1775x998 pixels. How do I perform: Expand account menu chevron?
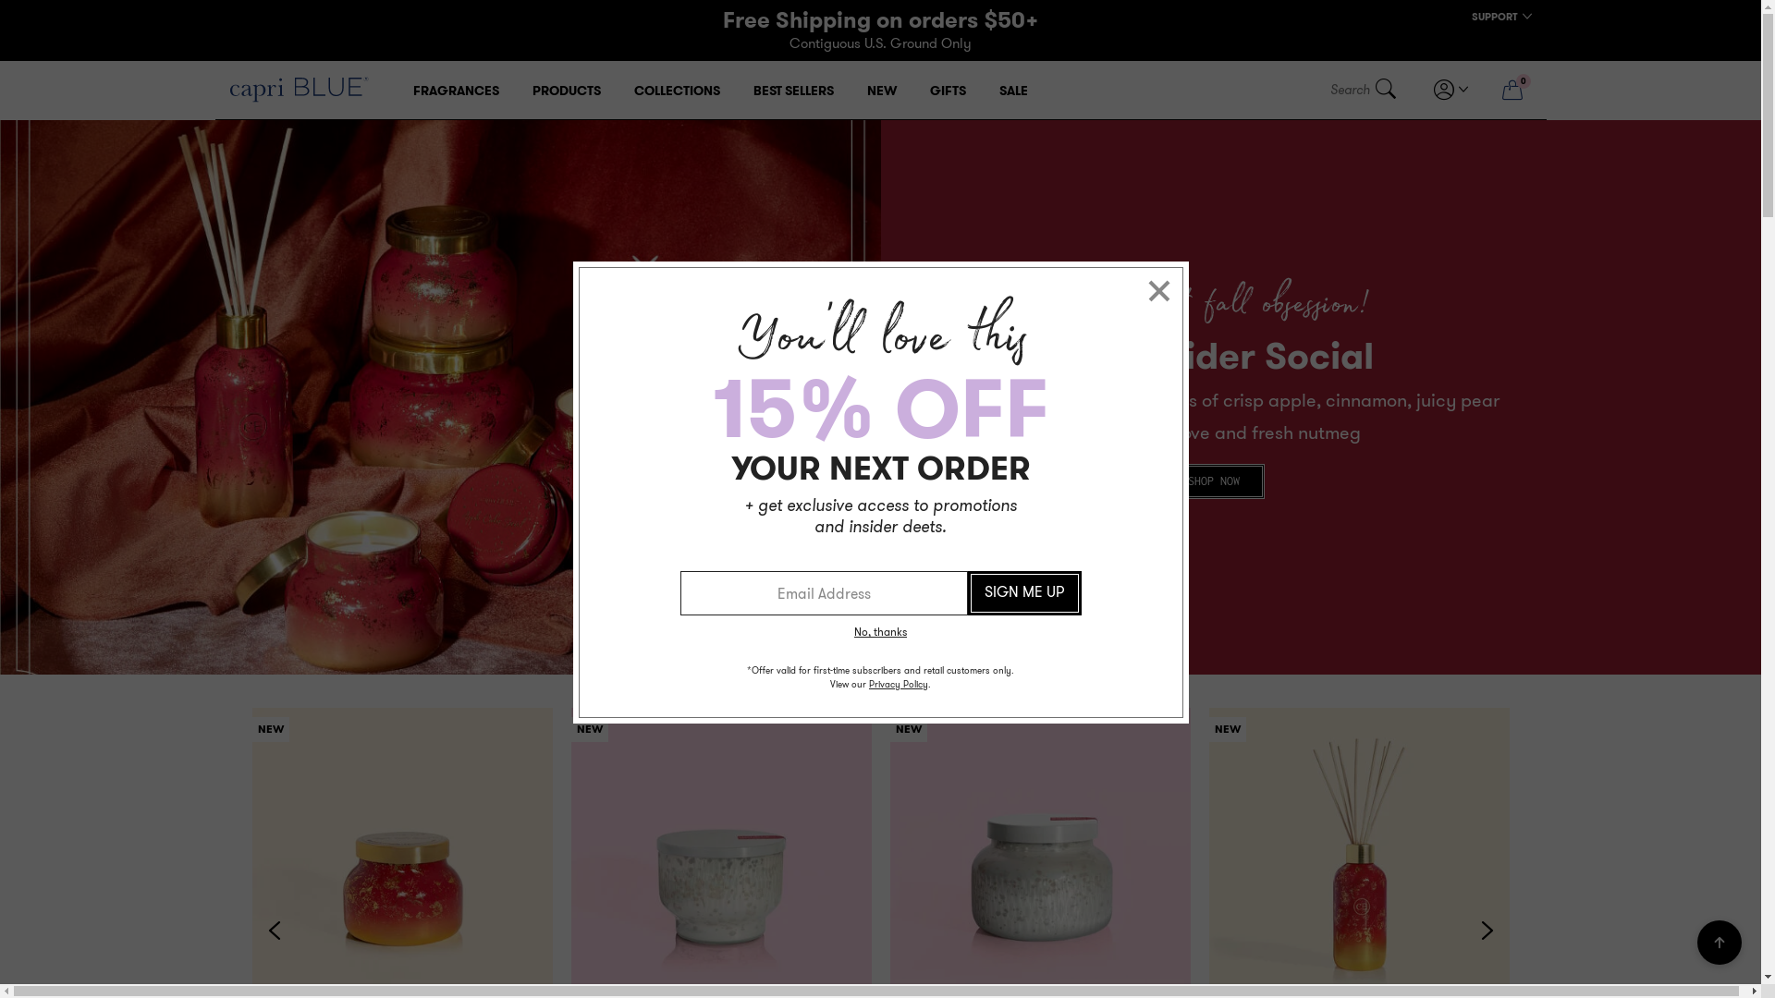(1463, 89)
